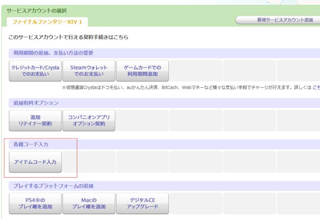Click the サービスアカウントの選択 title
320x219 pixels.
pos(37,11)
